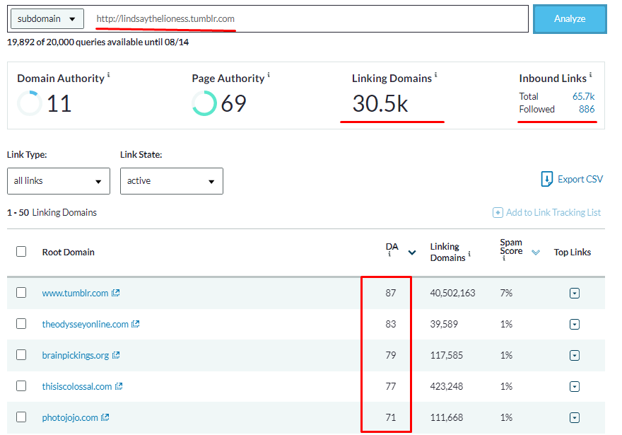Check the www.tumblr.com row checkbox
The image size is (622, 435).
(21, 293)
